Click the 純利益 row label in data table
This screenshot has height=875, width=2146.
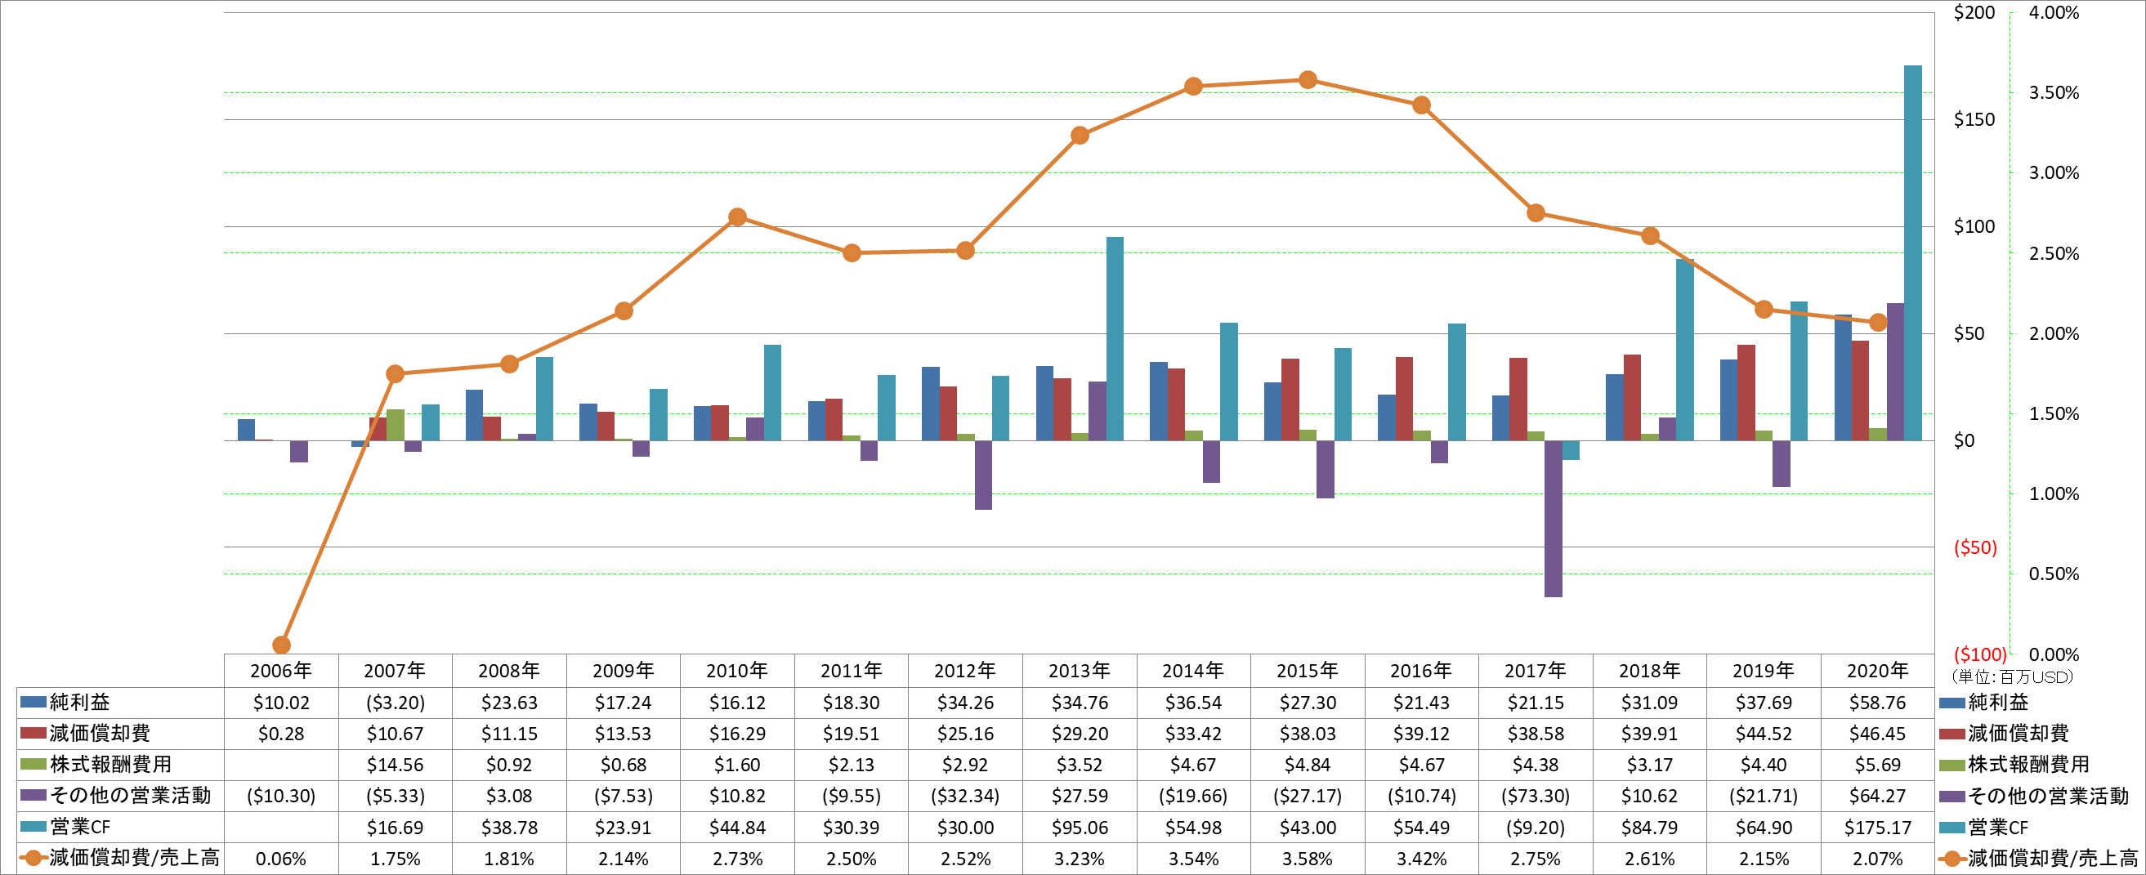(80, 702)
